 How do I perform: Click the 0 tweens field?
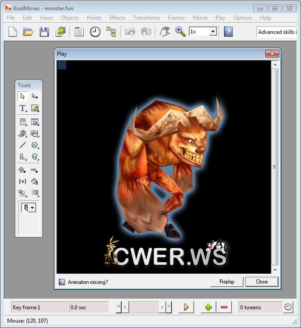click(x=260, y=307)
